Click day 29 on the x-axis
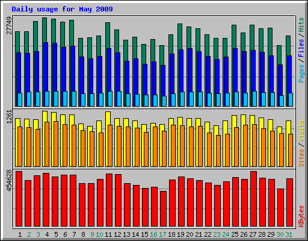The image size is (308, 241). pyautogui.click(x=271, y=234)
